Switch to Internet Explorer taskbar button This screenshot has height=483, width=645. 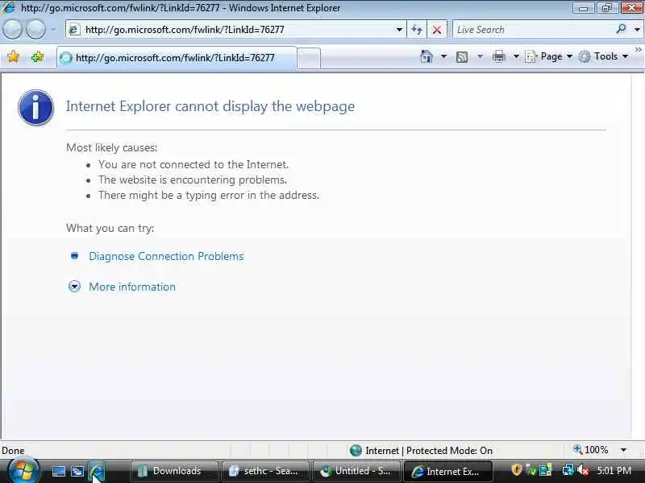click(x=448, y=471)
